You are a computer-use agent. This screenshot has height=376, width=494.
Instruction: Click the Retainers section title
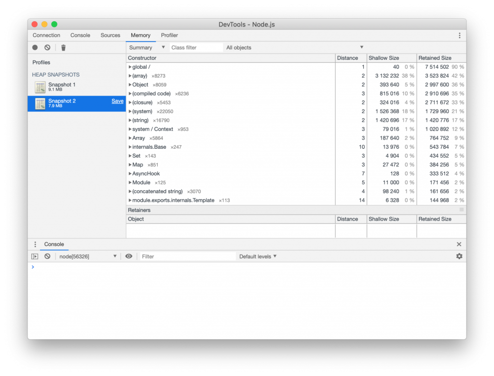coord(139,210)
